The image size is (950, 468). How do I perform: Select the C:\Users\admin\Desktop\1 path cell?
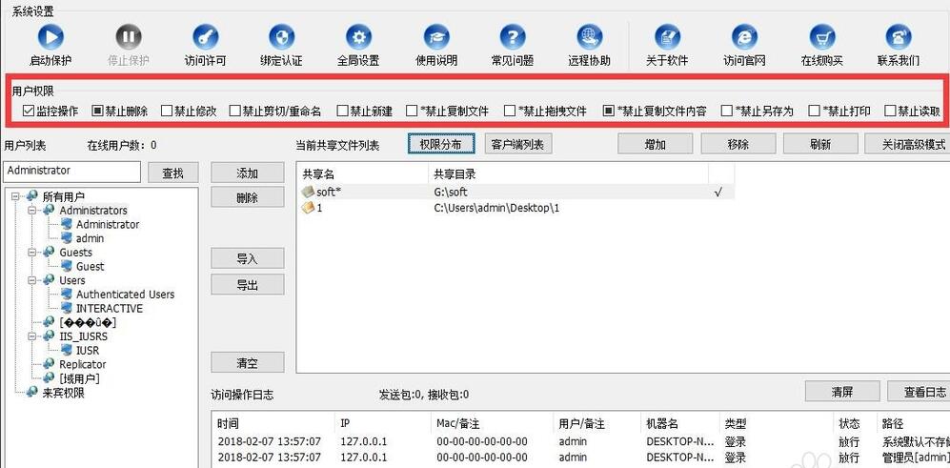(568, 208)
